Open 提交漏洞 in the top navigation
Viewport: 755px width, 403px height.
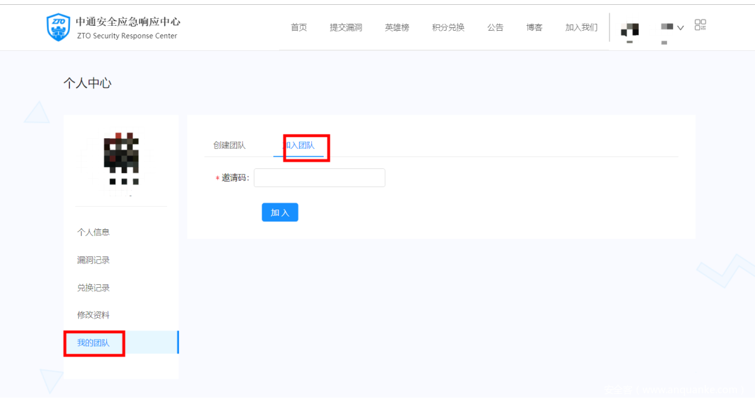pyautogui.click(x=346, y=27)
